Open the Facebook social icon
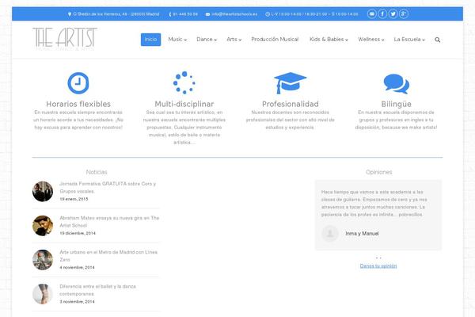Image resolution: width=475 pixels, height=317 pixels. tap(382, 14)
